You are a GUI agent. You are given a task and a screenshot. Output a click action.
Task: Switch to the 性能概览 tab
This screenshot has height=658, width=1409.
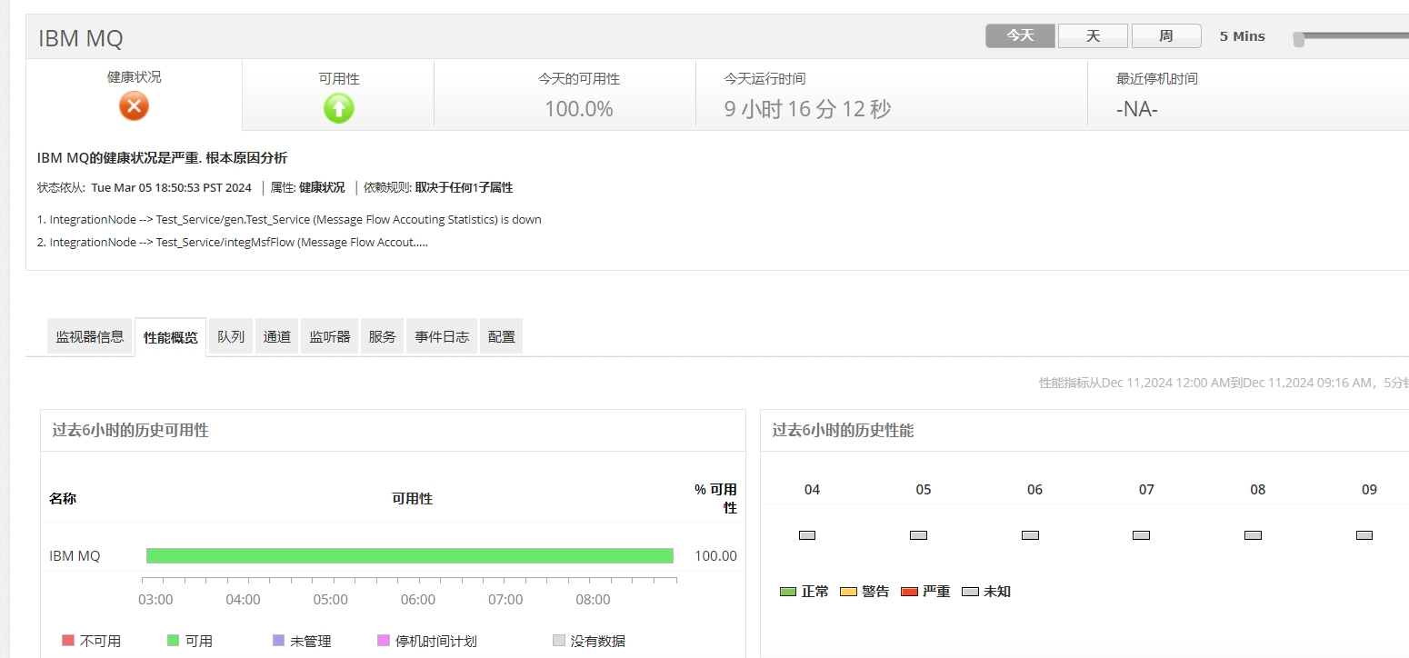(x=170, y=337)
